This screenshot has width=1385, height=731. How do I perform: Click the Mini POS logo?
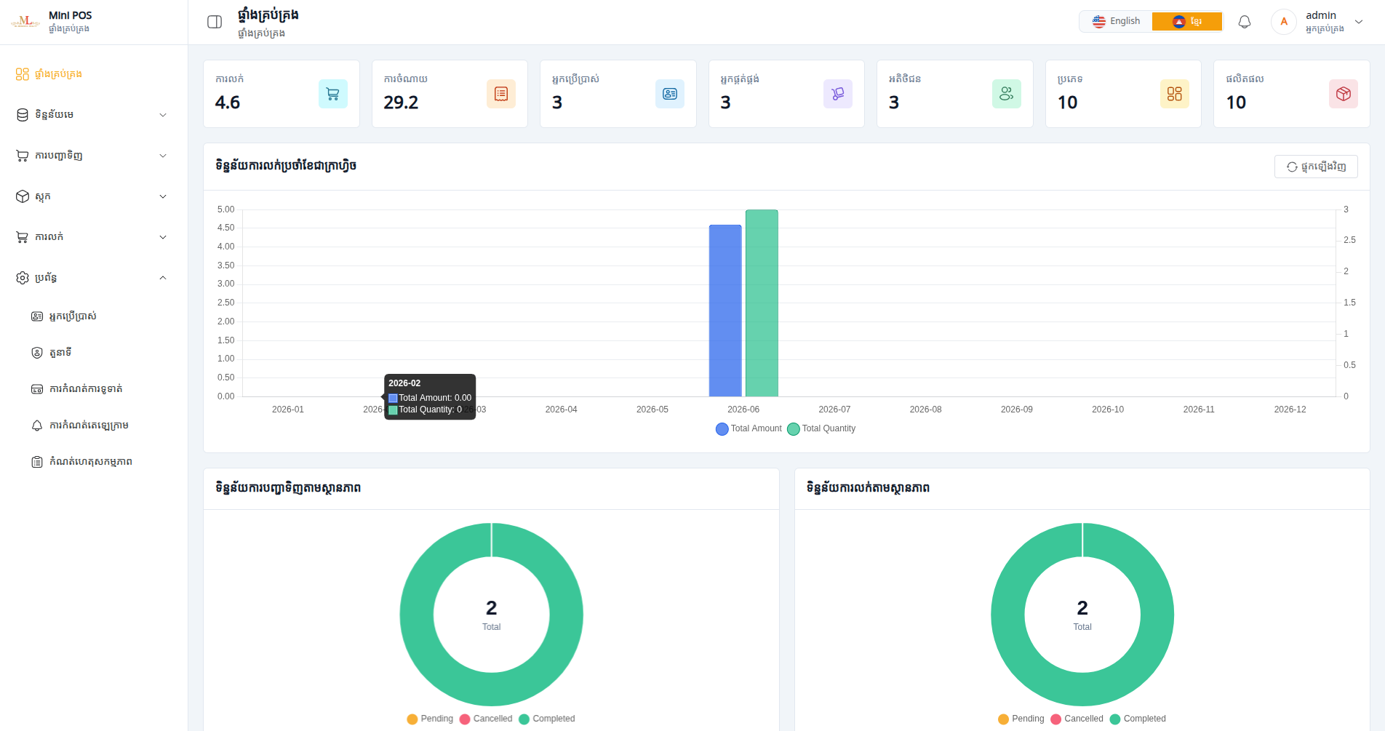(x=25, y=22)
